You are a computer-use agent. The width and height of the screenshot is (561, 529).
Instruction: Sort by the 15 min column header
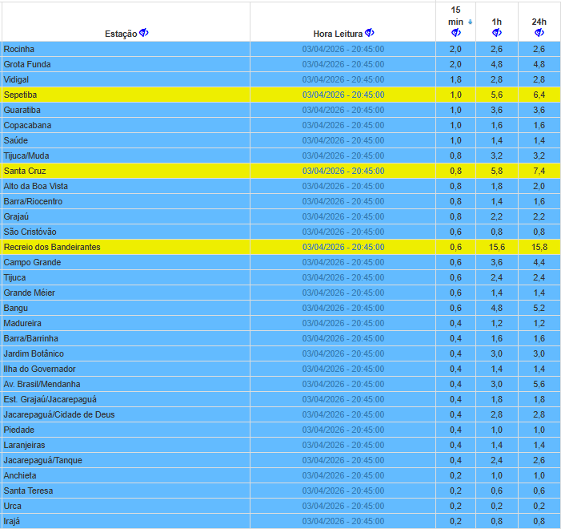(455, 16)
